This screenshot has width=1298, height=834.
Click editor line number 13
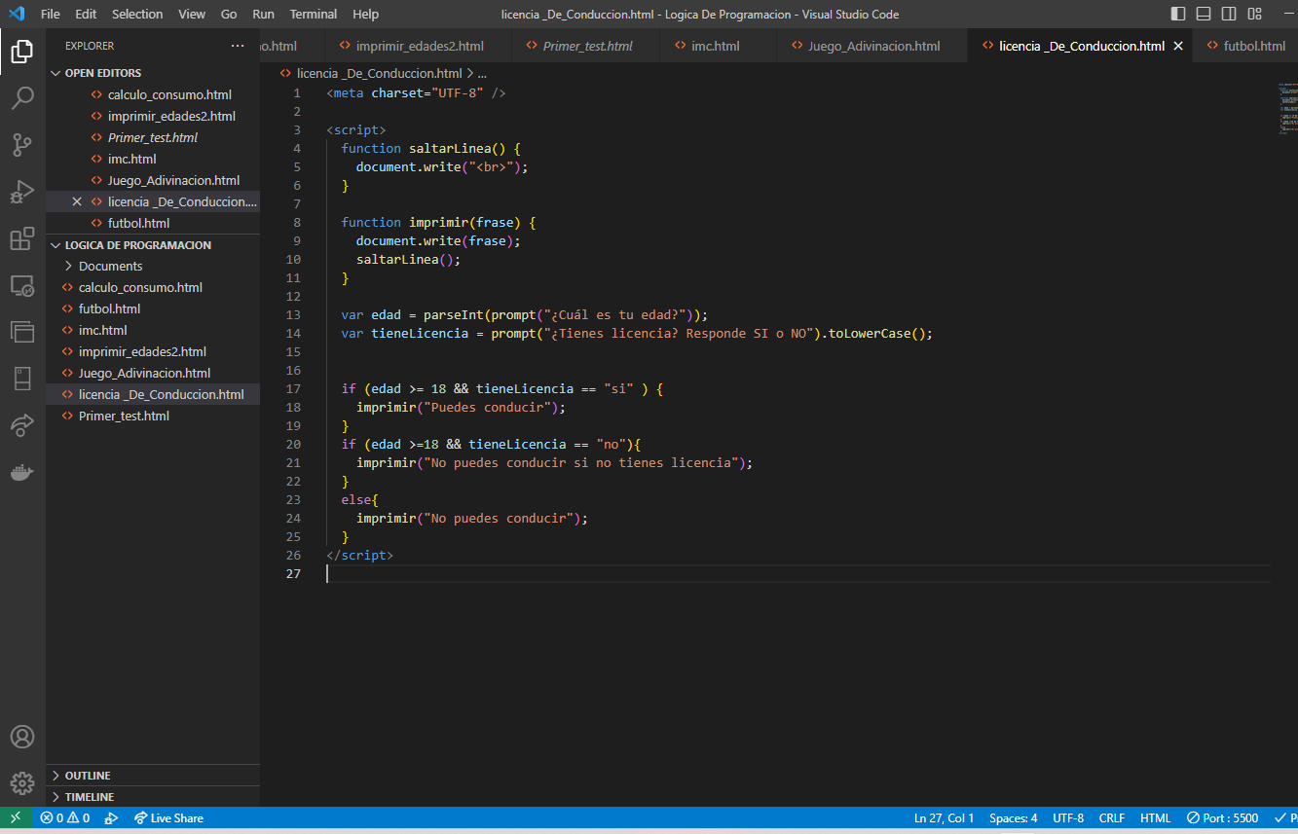[293, 314]
